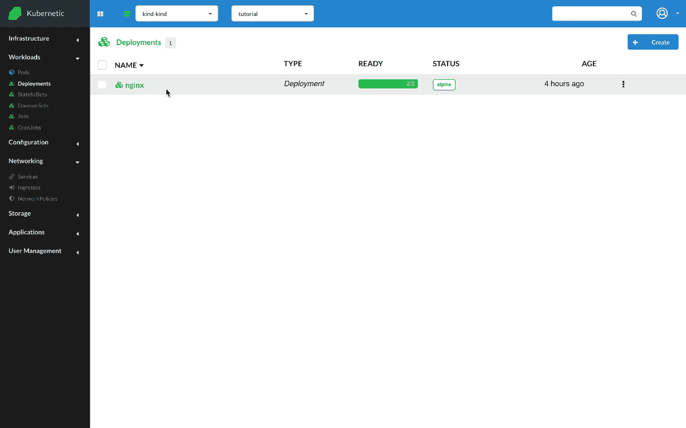This screenshot has height=428, width=686.
Task: Click the Create button
Action: (653, 42)
